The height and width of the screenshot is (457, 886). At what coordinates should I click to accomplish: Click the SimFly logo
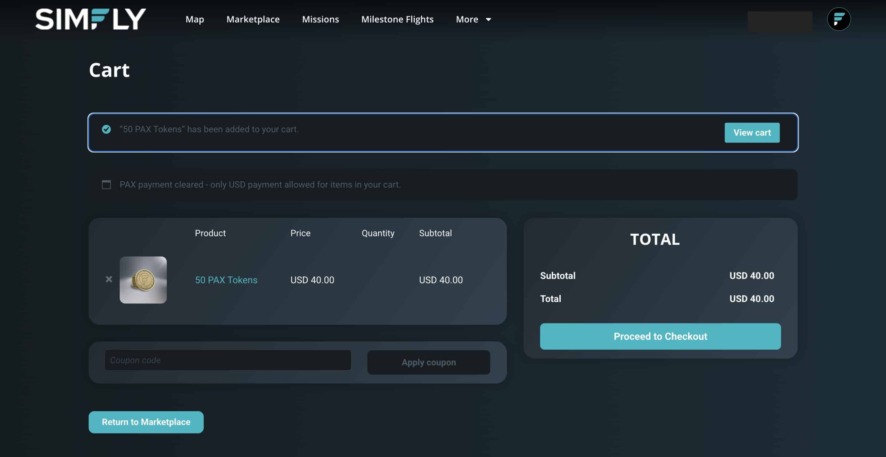[x=91, y=19]
